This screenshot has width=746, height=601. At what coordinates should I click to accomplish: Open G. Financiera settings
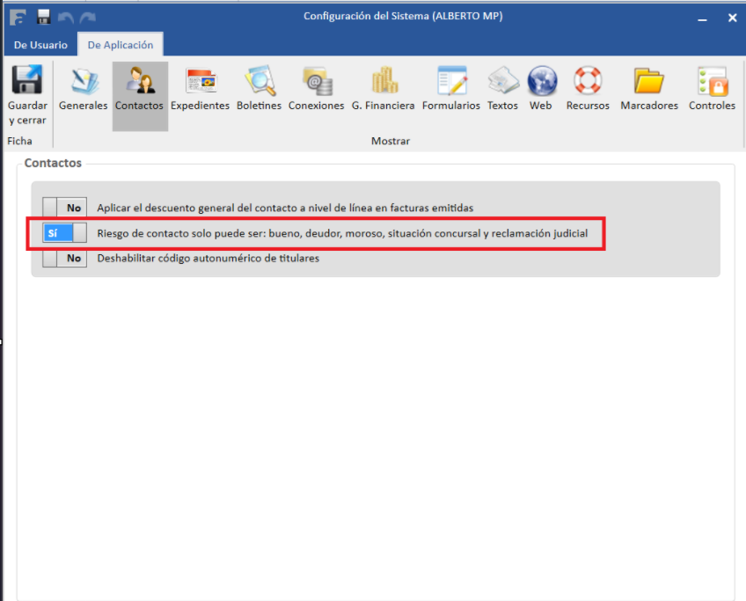(383, 91)
